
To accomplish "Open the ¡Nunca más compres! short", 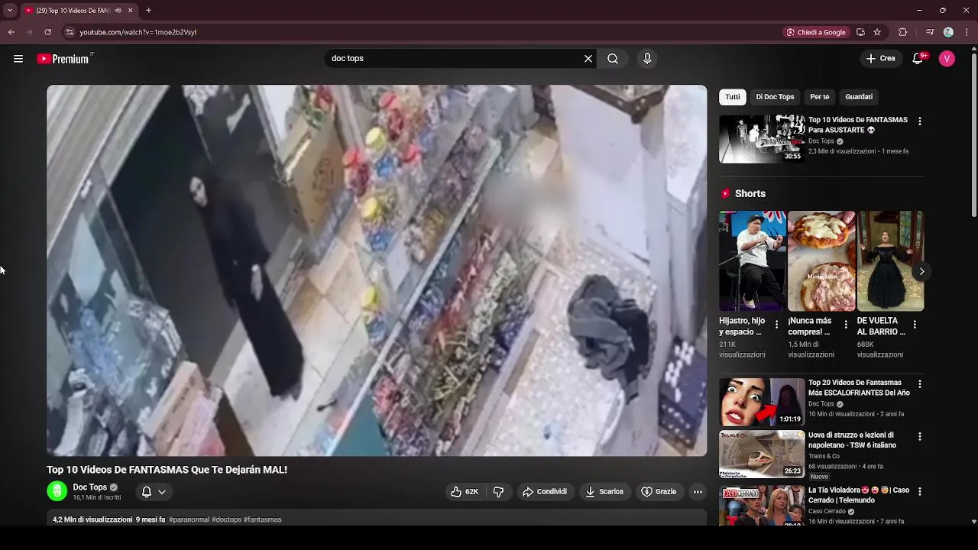I will click(x=821, y=261).
